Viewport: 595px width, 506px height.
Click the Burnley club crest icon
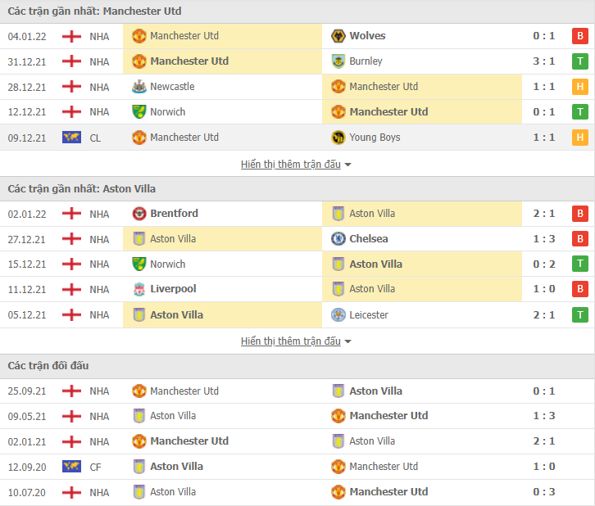338,61
